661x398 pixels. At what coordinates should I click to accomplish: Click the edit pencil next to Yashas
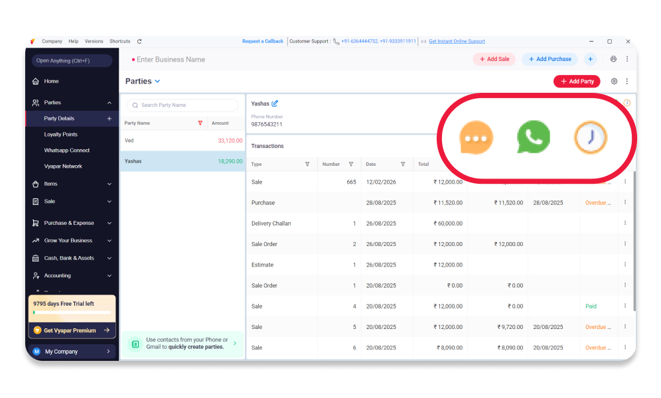point(275,103)
